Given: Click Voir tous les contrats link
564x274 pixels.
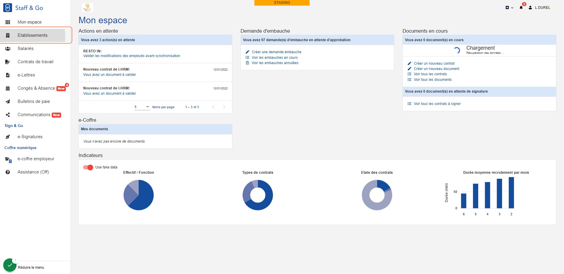Looking at the screenshot, I should click(430, 74).
